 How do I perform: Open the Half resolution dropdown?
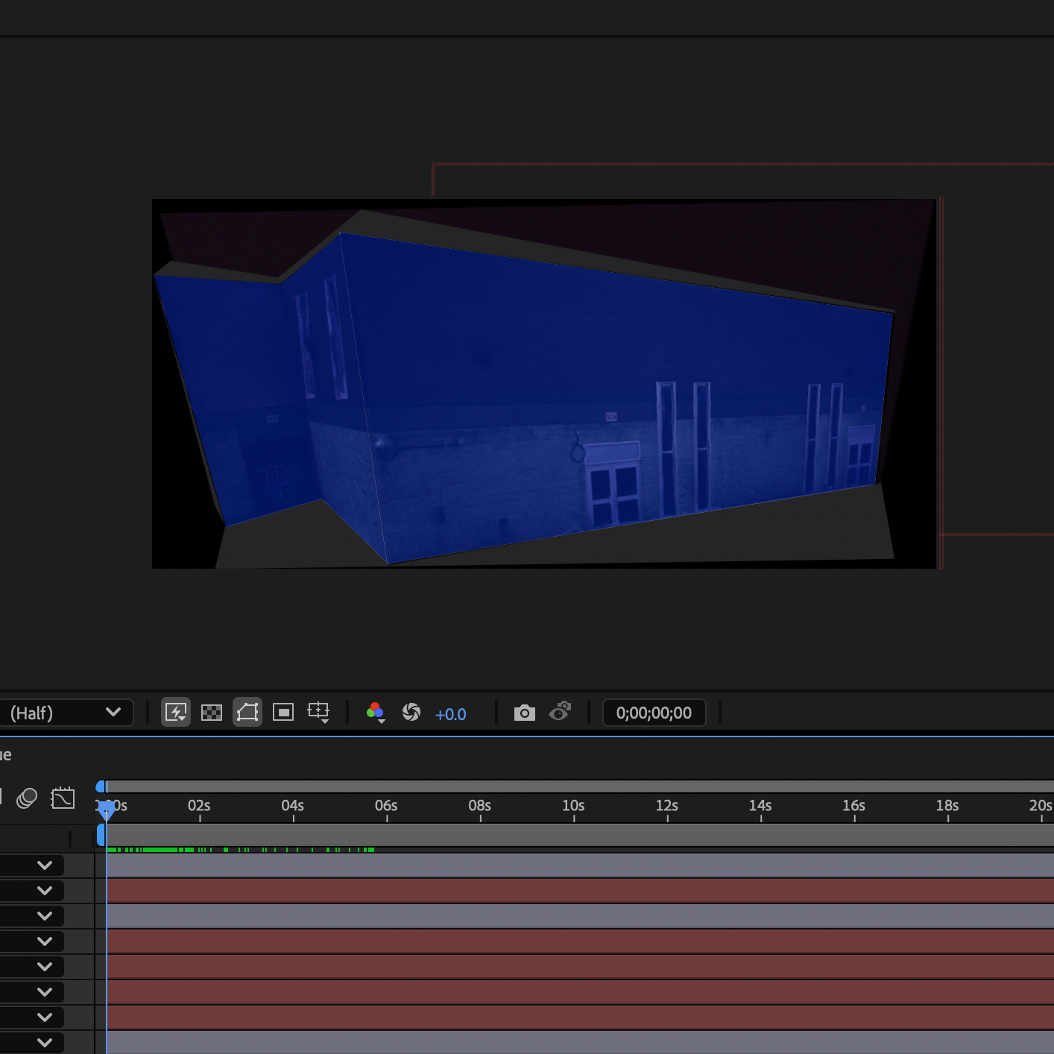67,712
